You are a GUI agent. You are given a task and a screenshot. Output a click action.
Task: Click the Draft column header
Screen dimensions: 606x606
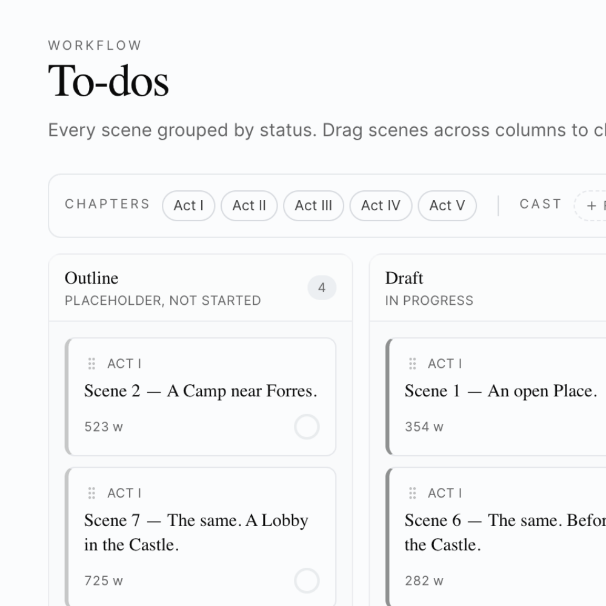coord(404,278)
